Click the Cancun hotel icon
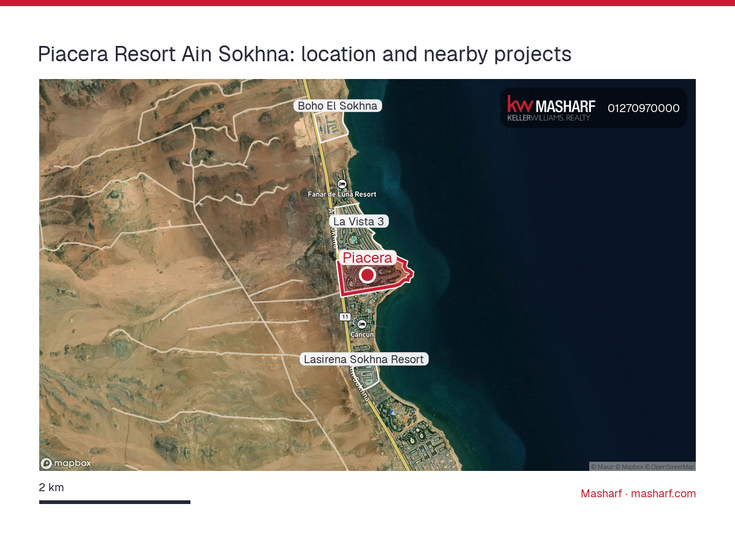This screenshot has height=553, width=735. coord(362,325)
